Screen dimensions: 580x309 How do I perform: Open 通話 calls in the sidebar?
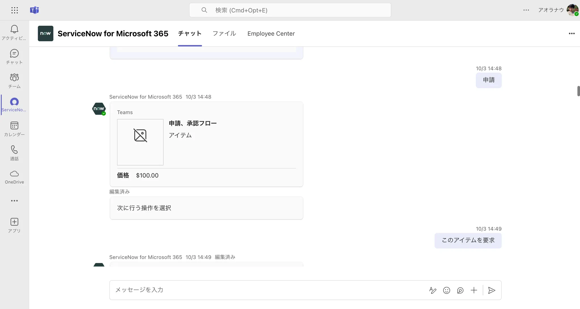tap(14, 153)
